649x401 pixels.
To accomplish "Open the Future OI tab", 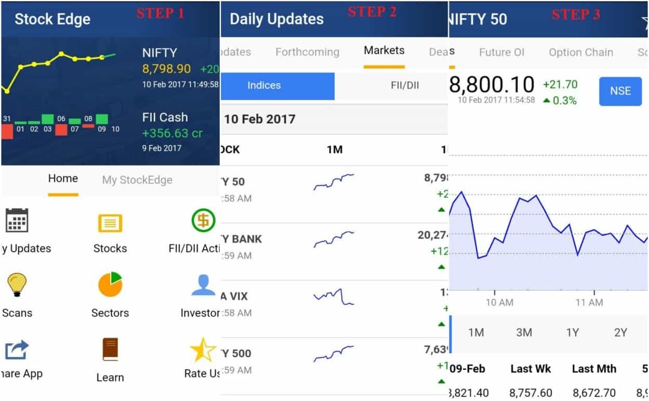I will pyautogui.click(x=501, y=52).
